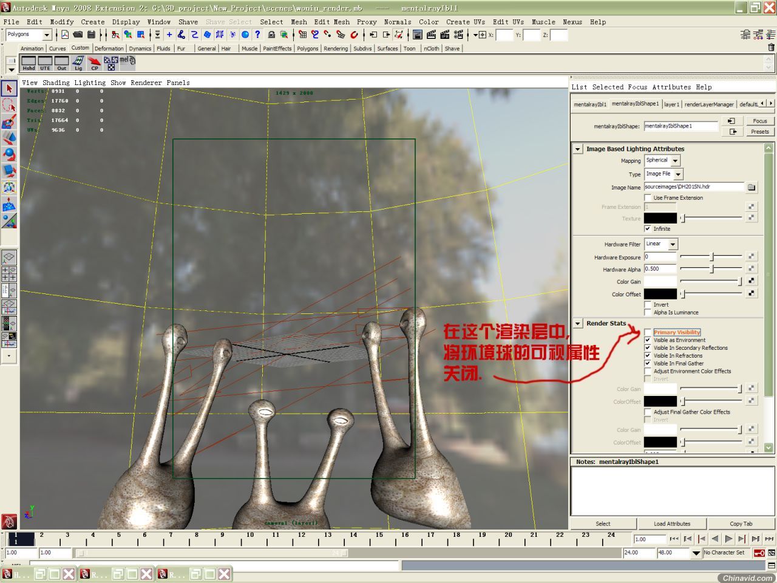Open the shelf trash can icon
Image resolution: width=777 pixels, height=583 pixels.
[772, 47]
